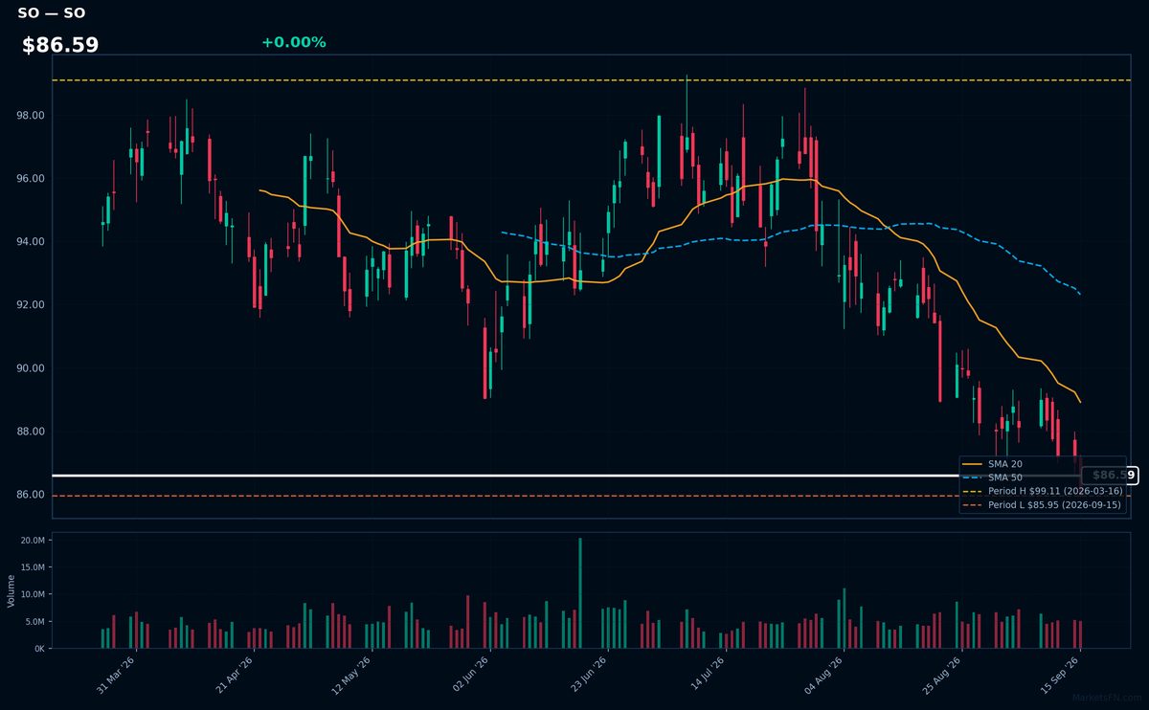1149x710 pixels.
Task: Click the 94.00 price axis label
Action: [30, 242]
